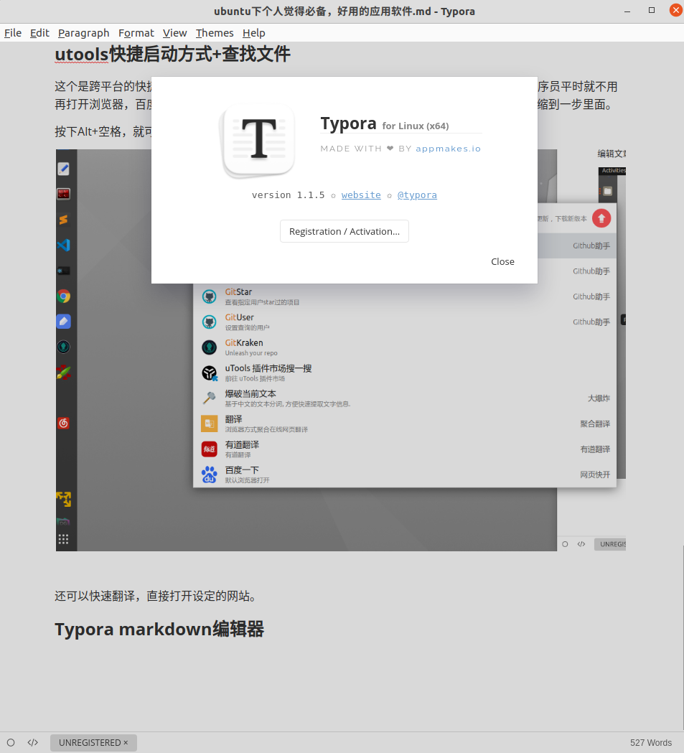Click the dark terminal icon in screenshot dock
This screenshot has height=753, width=684.
click(x=63, y=271)
